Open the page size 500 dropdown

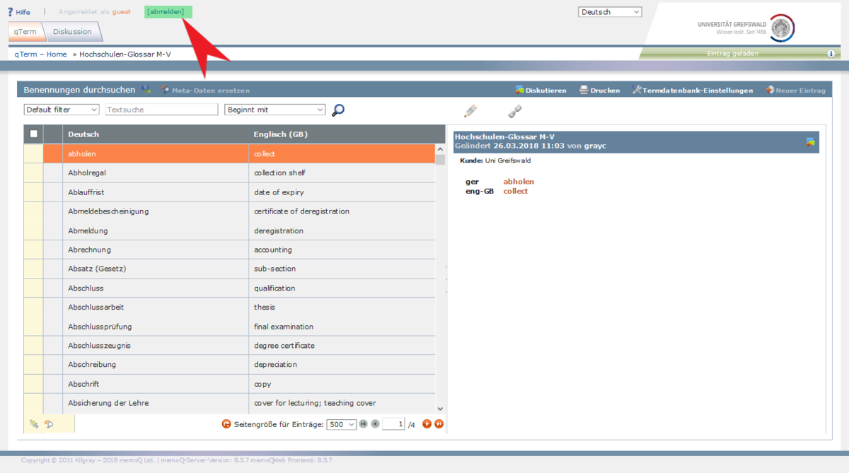[341, 424]
